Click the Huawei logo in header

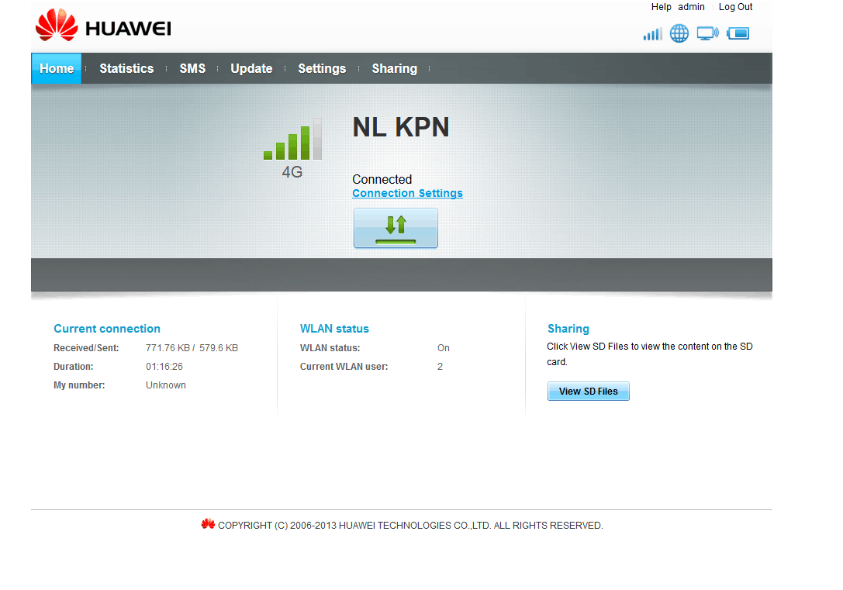click(x=103, y=26)
